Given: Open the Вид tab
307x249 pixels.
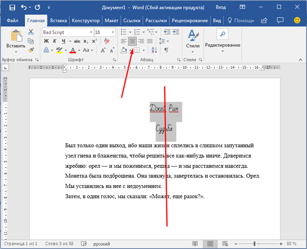Looking at the screenshot, I should point(217,20).
